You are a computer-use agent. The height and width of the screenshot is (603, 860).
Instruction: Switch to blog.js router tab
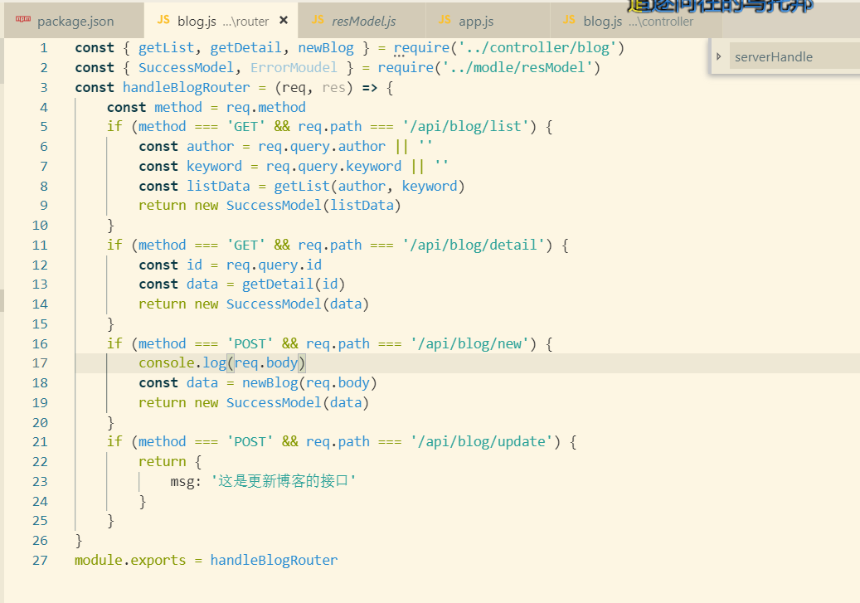223,22
